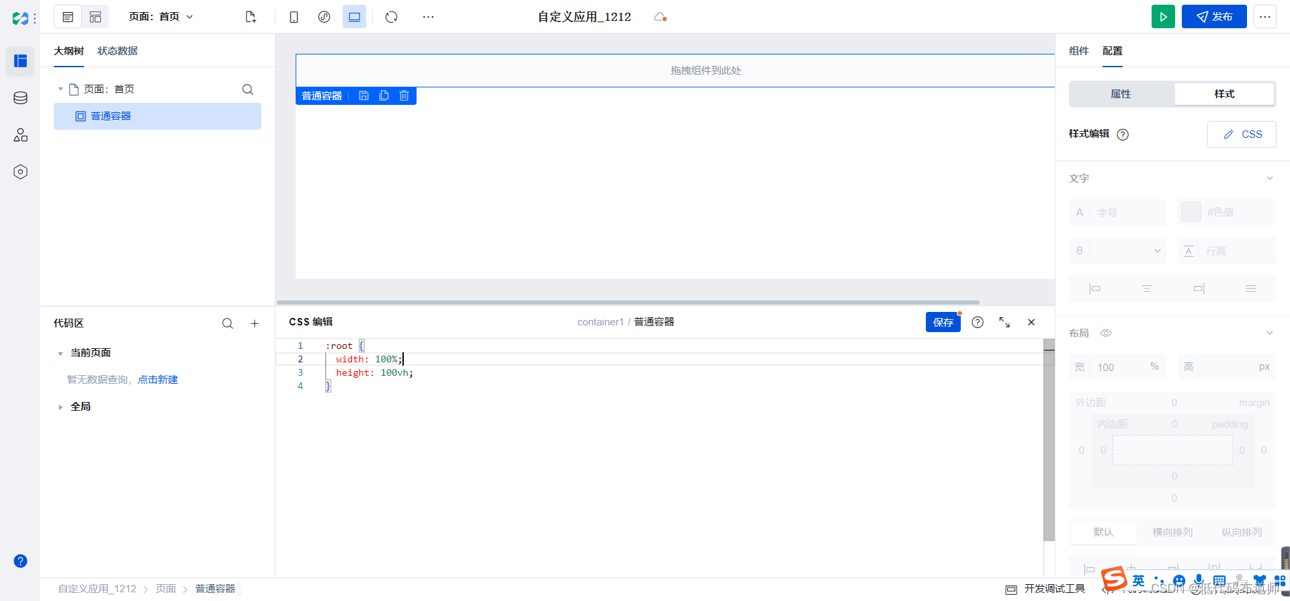The image size is (1290, 601).
Task: Select the 横向排列 layout option
Action: pyautogui.click(x=1172, y=532)
